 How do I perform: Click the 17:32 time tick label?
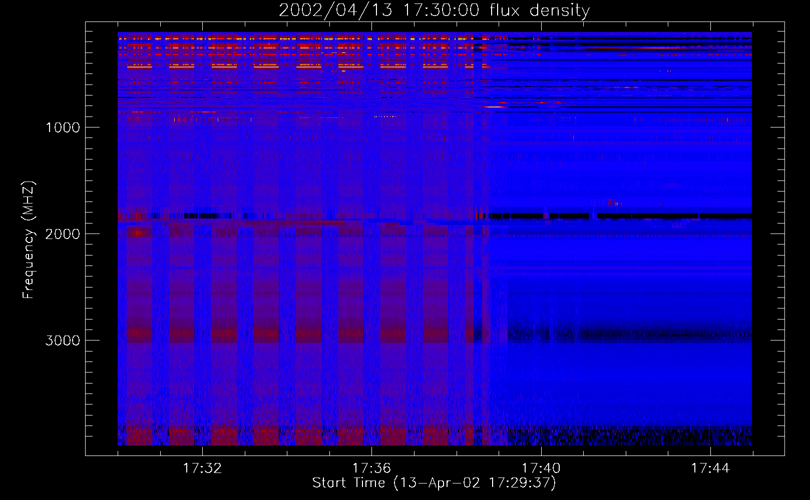202,468
